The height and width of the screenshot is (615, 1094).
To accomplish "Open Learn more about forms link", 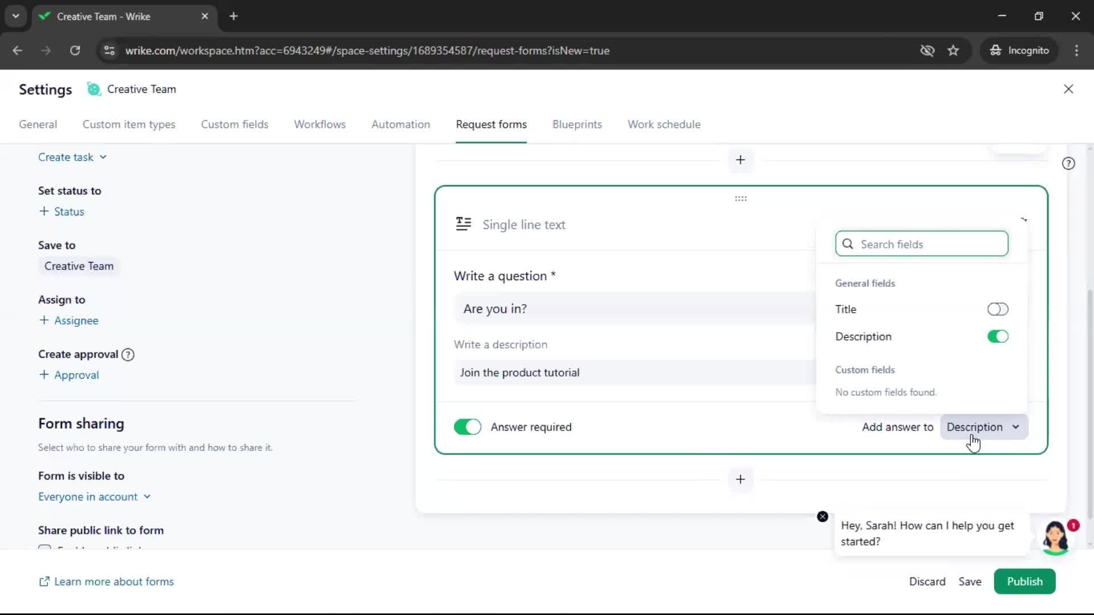I will (106, 581).
